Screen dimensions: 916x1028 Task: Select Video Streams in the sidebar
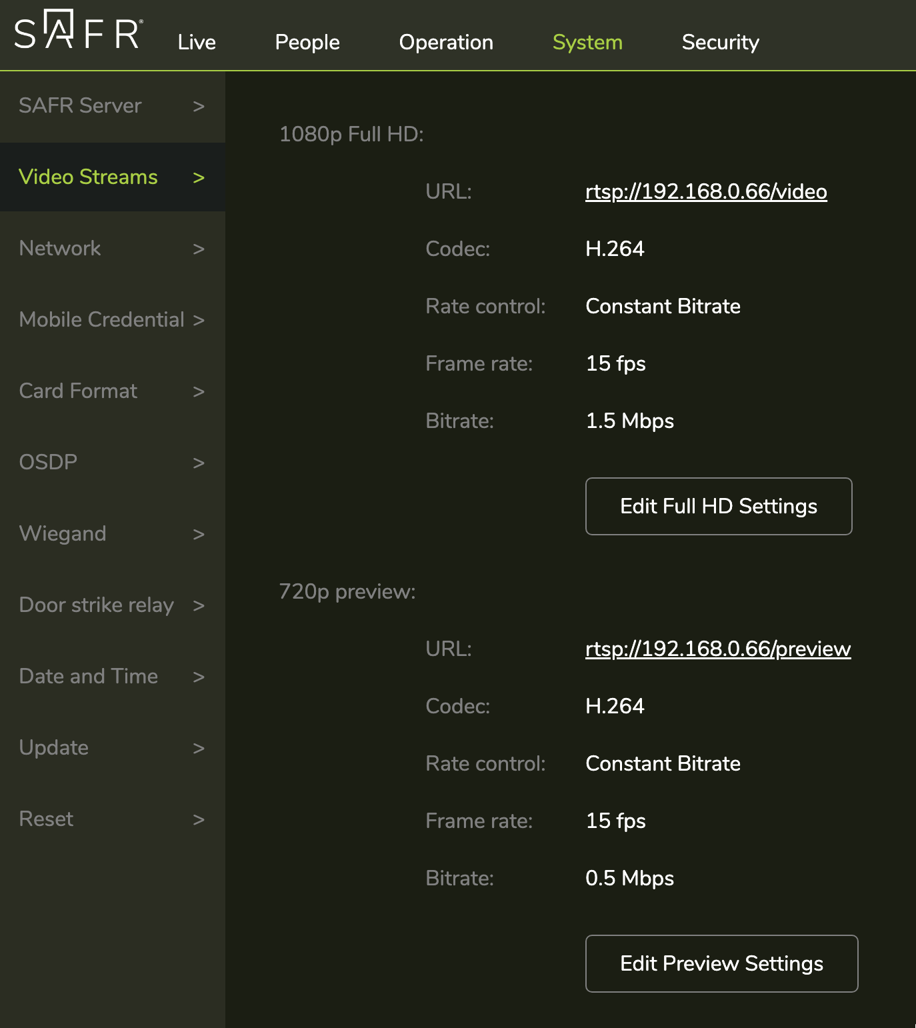[x=89, y=177]
